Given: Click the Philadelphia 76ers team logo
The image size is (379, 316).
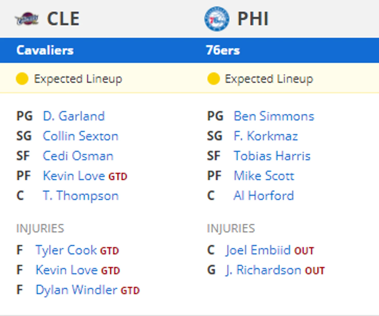Looking at the screenshot, I should point(217,19).
